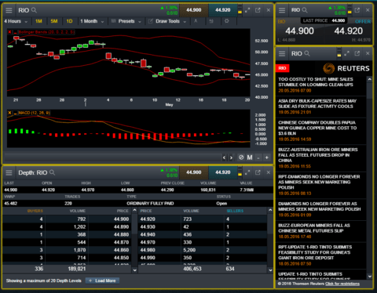
Task: Open the chart type icon in toolbar
Action: point(211,21)
